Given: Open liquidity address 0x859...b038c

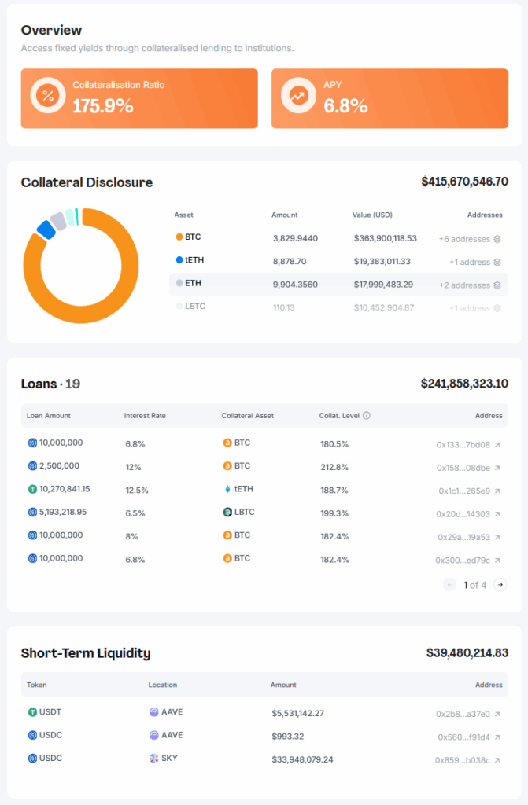Looking at the screenshot, I should 463,760.
